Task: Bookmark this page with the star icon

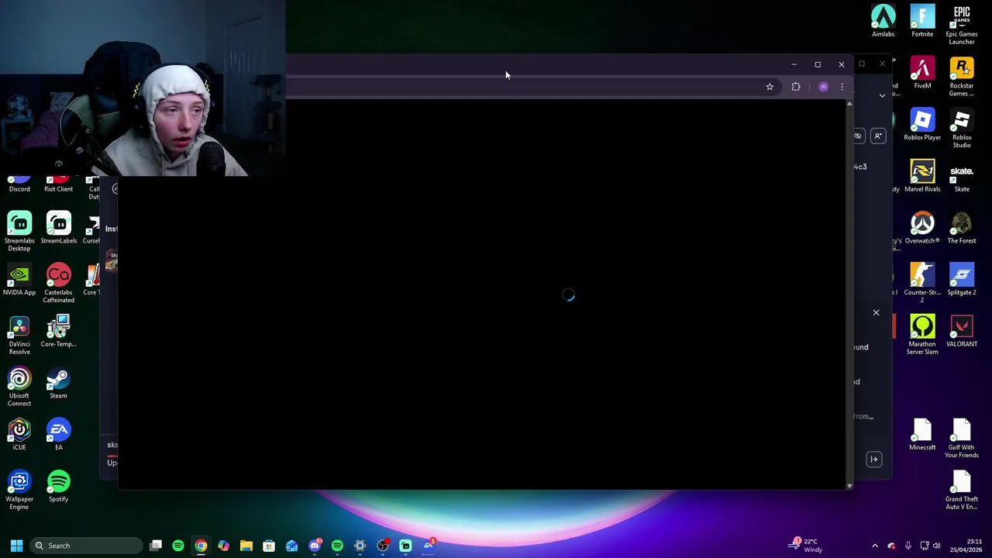Action: pyautogui.click(x=770, y=87)
